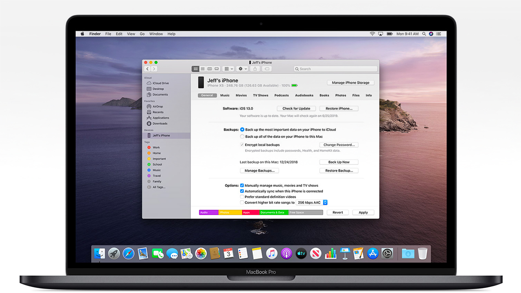Switch to the Podcasts tab
This screenshot has height=293, width=521.
click(x=281, y=95)
